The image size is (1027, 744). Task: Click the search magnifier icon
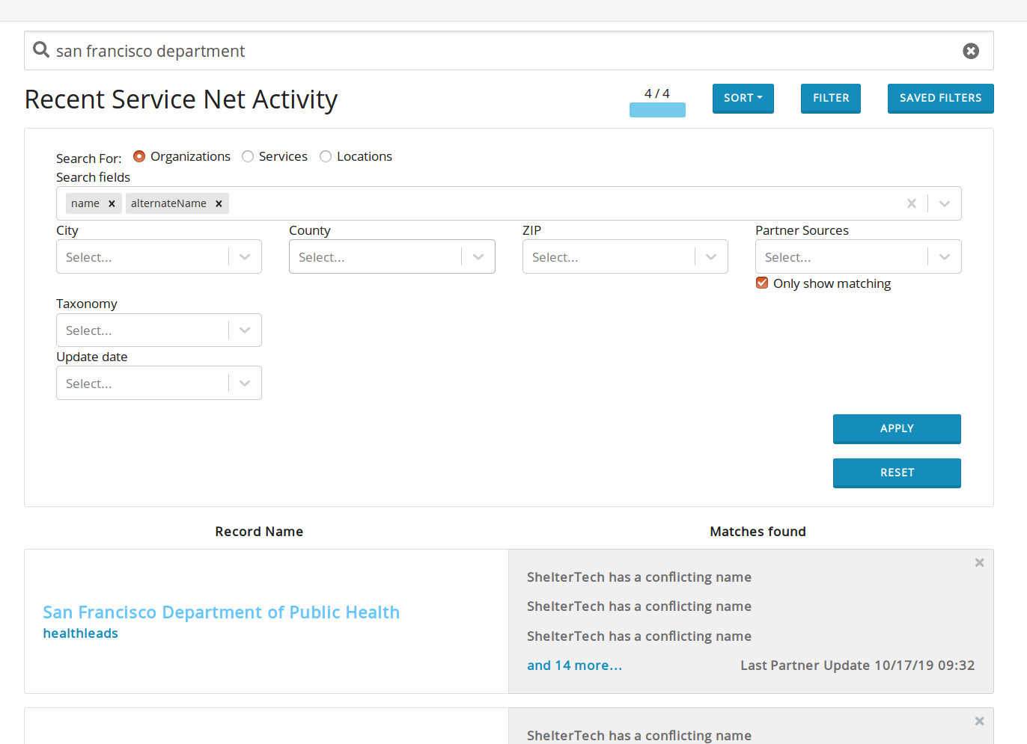coord(40,50)
